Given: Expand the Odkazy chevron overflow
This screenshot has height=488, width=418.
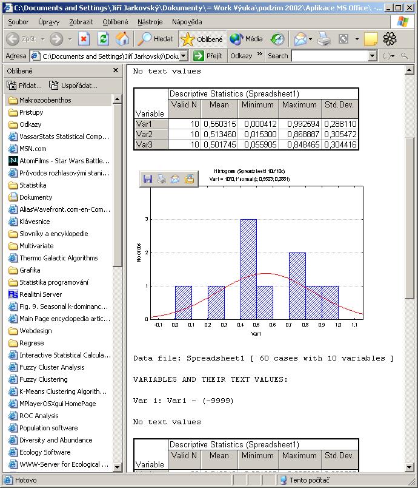Looking at the screenshot, I should point(260,54).
